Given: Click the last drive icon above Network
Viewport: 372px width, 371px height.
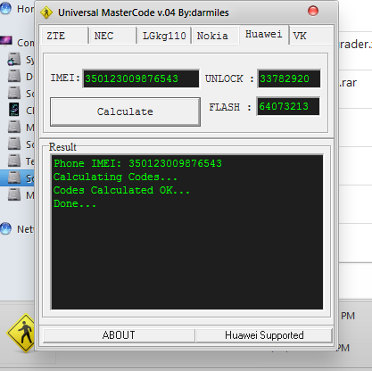Looking at the screenshot, I should click(13, 194).
